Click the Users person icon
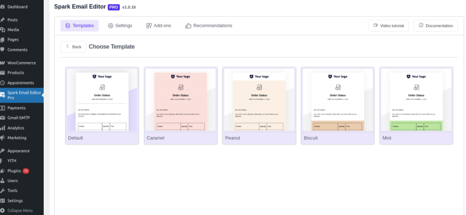466x215 pixels. click(x=2, y=180)
